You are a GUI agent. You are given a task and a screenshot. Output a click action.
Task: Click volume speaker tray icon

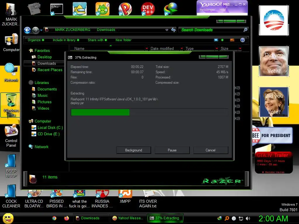click(x=248, y=218)
